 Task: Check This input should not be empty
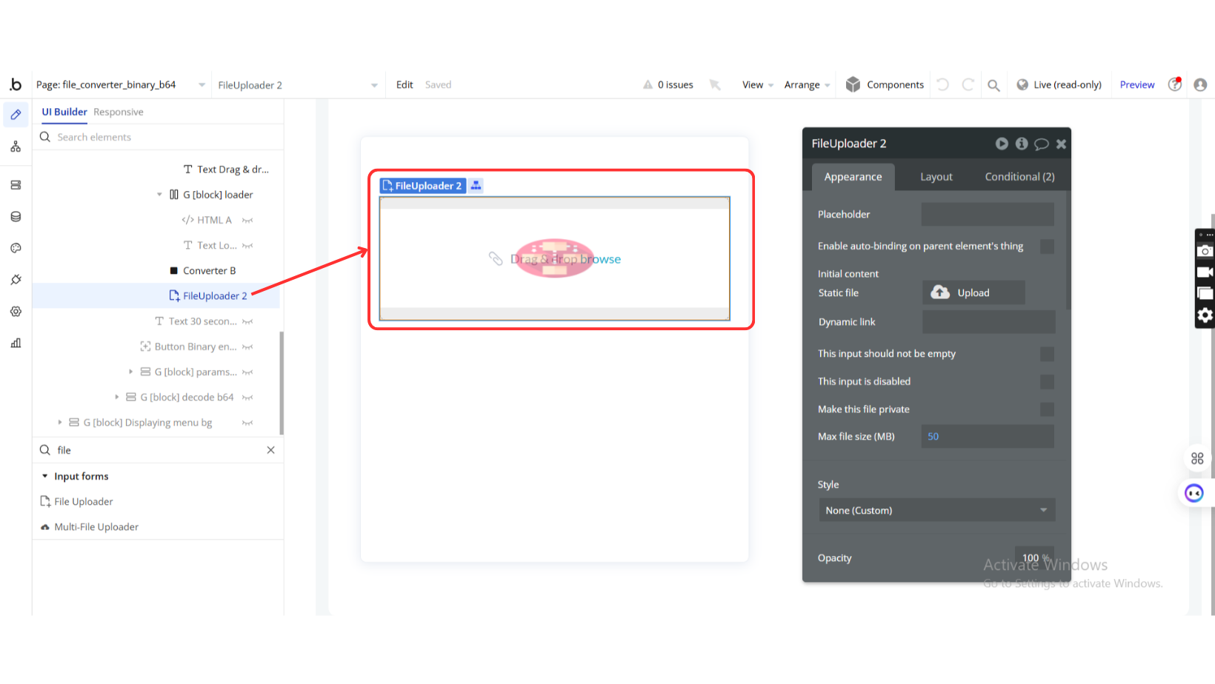point(1047,354)
